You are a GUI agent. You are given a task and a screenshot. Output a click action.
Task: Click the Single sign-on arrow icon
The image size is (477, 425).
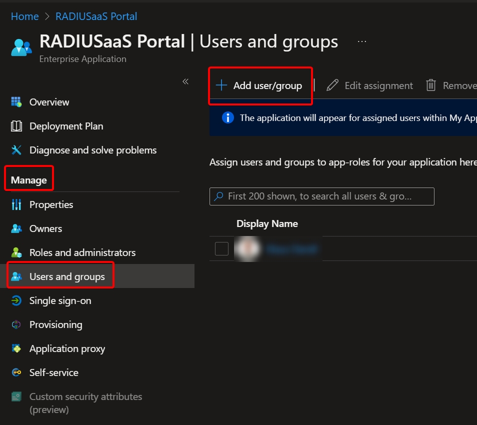(x=16, y=300)
